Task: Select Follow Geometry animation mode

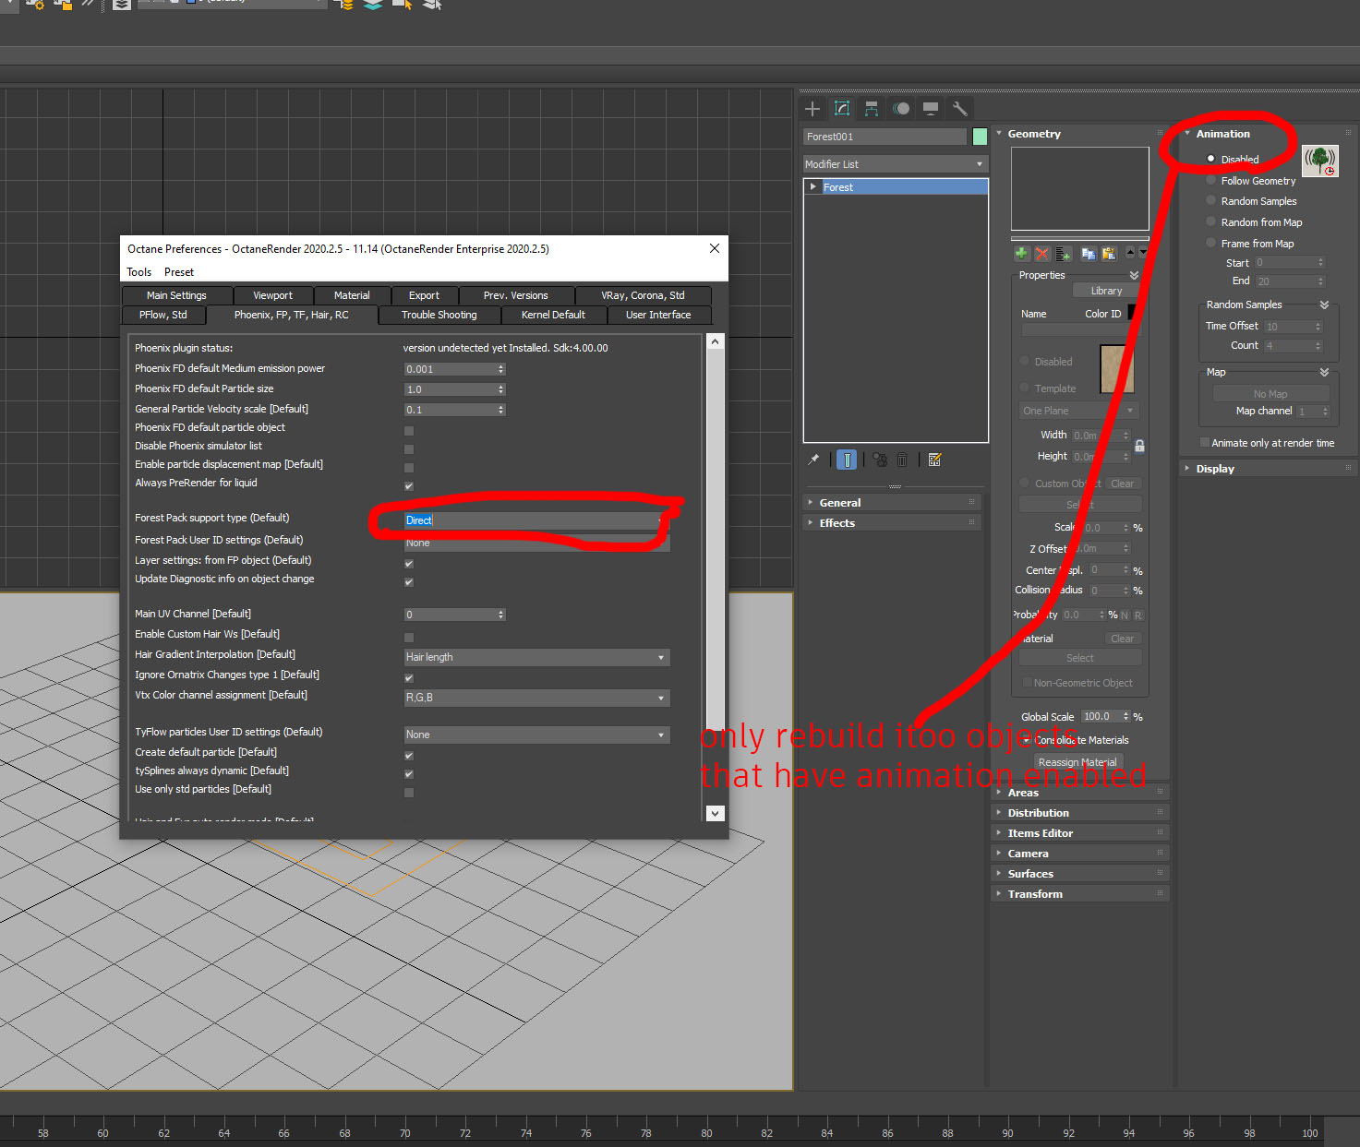Action: 1211,180
